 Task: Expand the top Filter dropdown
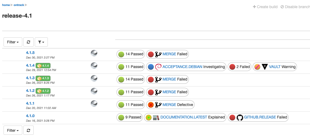coord(13,42)
